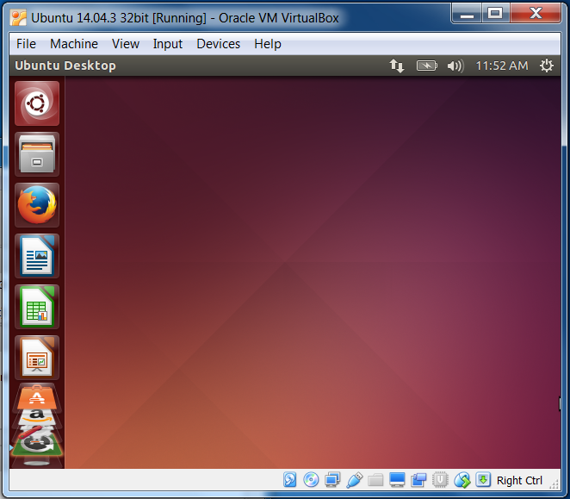The image size is (570, 499).
Task: Click VirtualBox video capture status icon
Action: (418, 480)
